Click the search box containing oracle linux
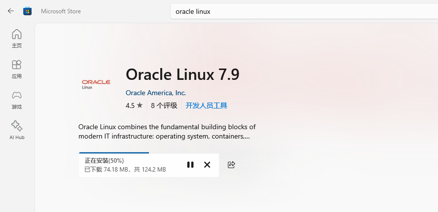 click(x=304, y=11)
